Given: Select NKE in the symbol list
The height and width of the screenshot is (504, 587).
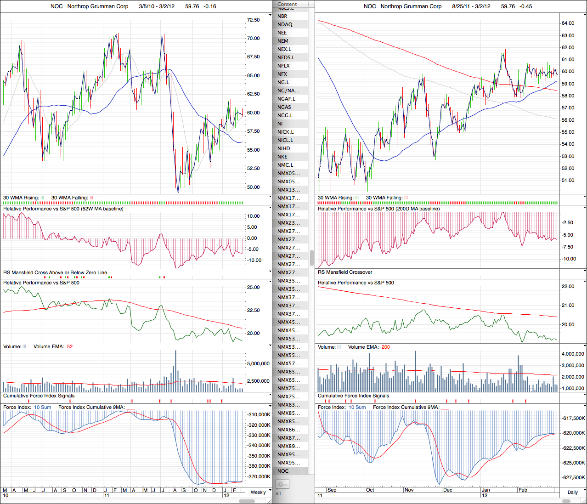Looking at the screenshot, I should point(282,157).
